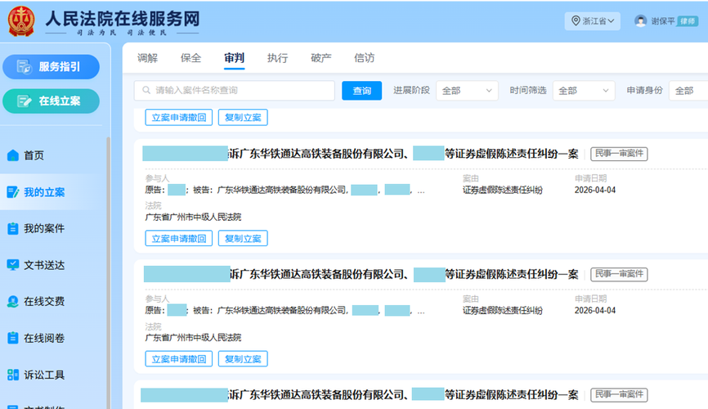708x409 pixels.
Task: Expand the 时间筛选 dropdown
Action: pos(584,91)
